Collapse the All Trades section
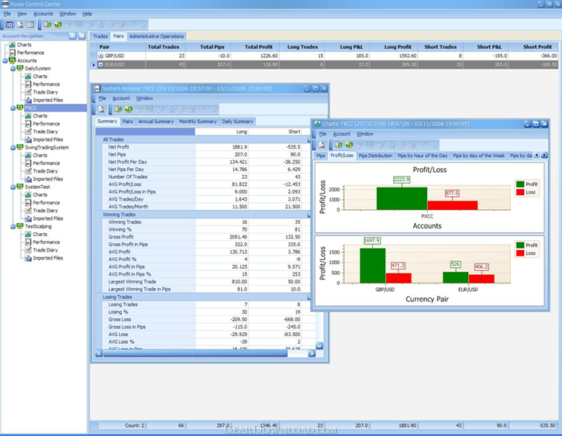The width and height of the screenshot is (562, 436). pyautogui.click(x=309, y=139)
